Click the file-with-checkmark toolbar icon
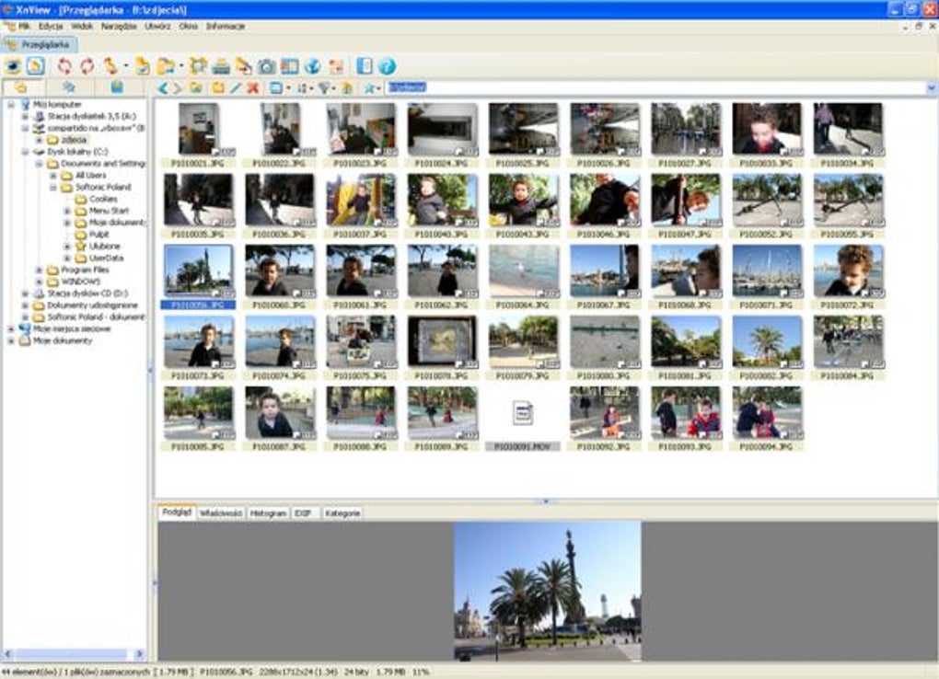The image size is (939, 679). pos(143,66)
